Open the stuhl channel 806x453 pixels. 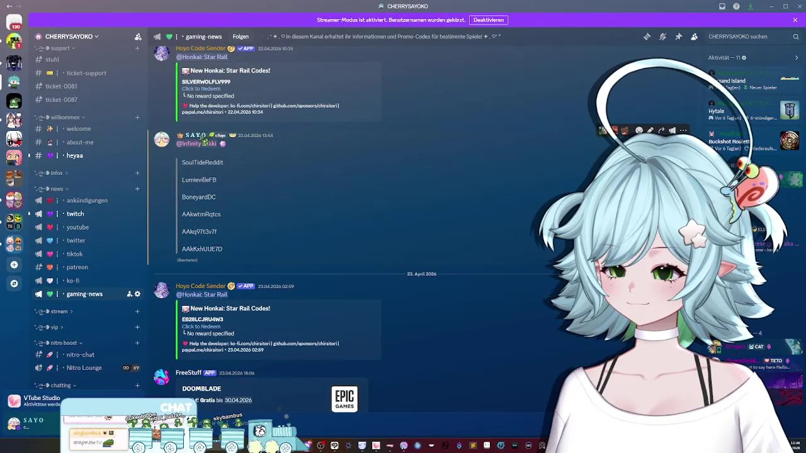click(x=88, y=60)
